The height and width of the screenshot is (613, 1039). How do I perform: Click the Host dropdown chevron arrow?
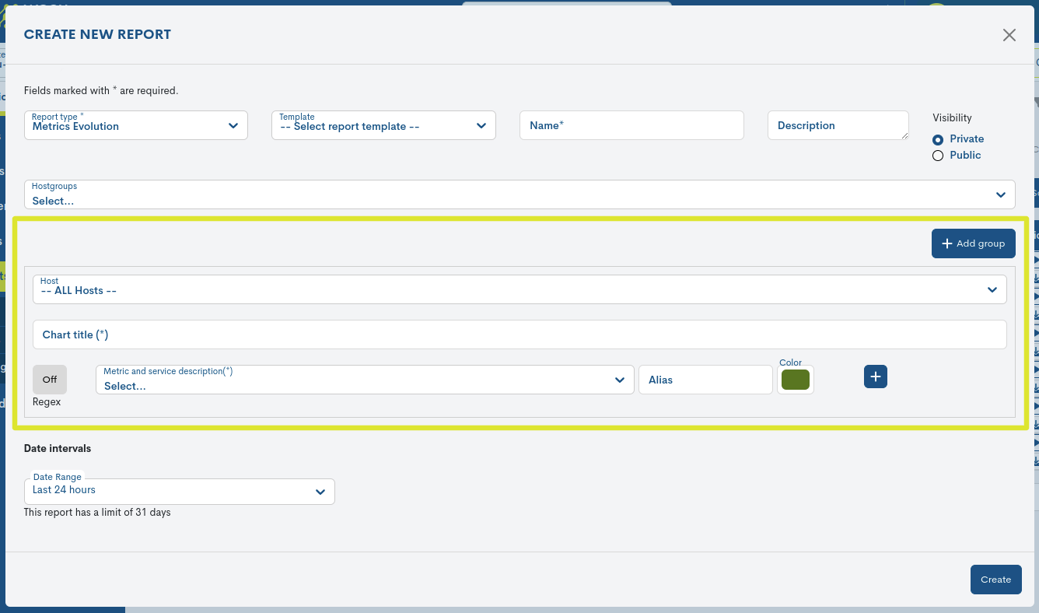click(x=992, y=290)
